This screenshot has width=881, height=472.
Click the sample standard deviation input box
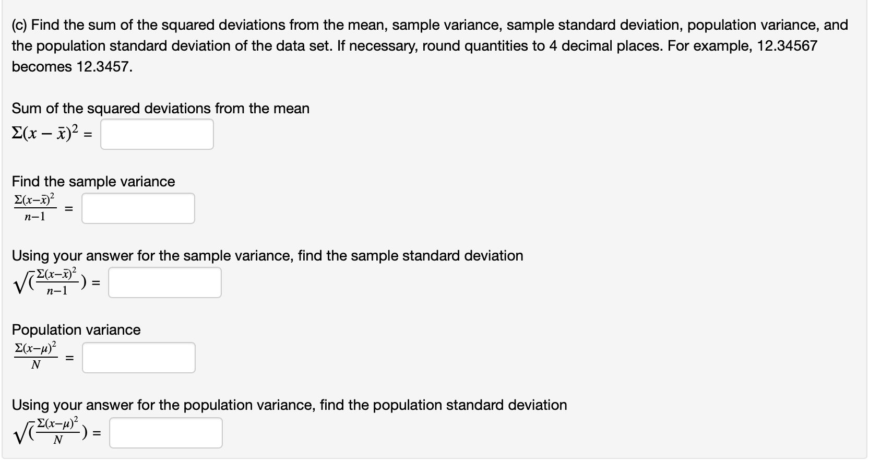point(164,282)
